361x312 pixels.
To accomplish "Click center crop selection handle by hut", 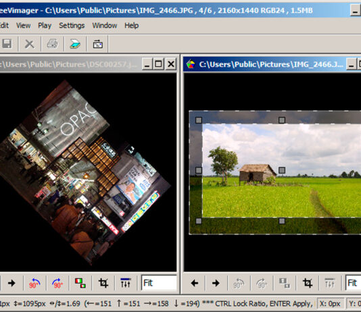I will point(282,170).
